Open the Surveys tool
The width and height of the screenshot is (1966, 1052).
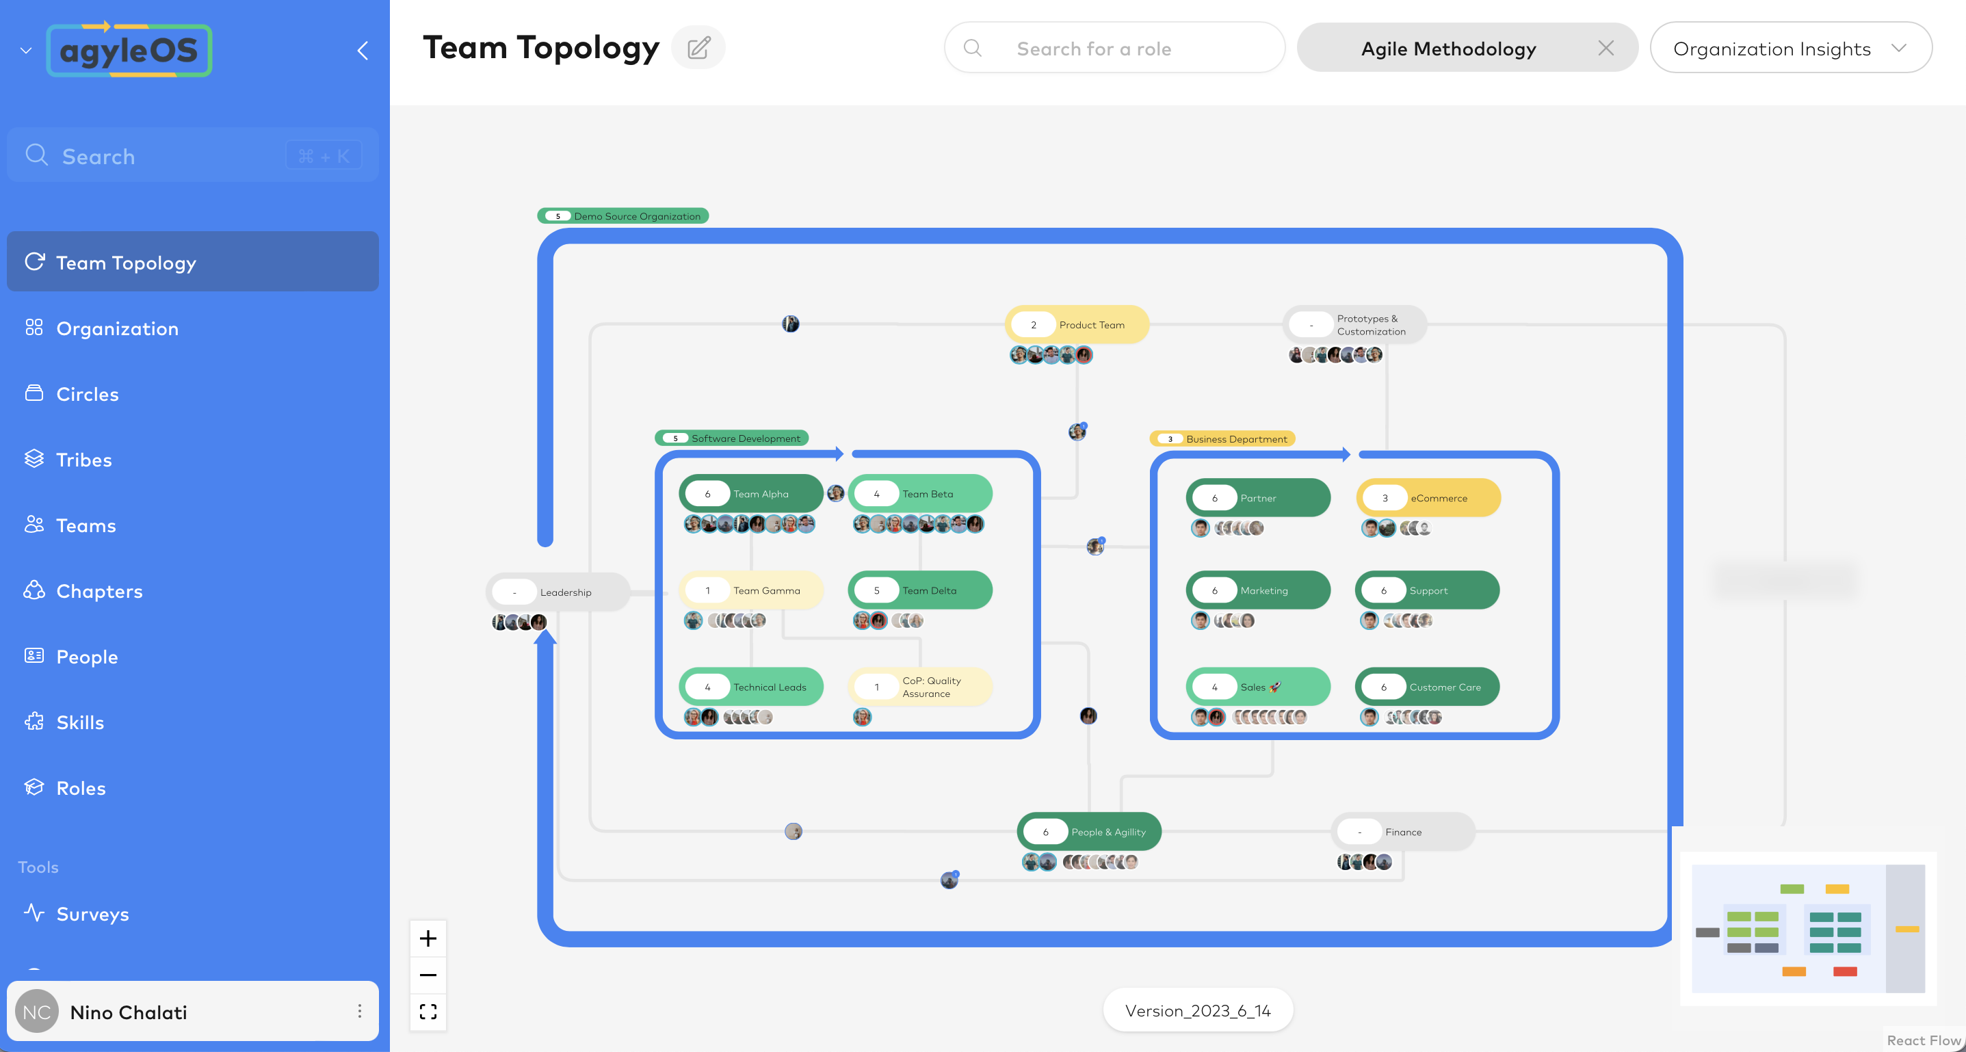[x=92, y=913]
